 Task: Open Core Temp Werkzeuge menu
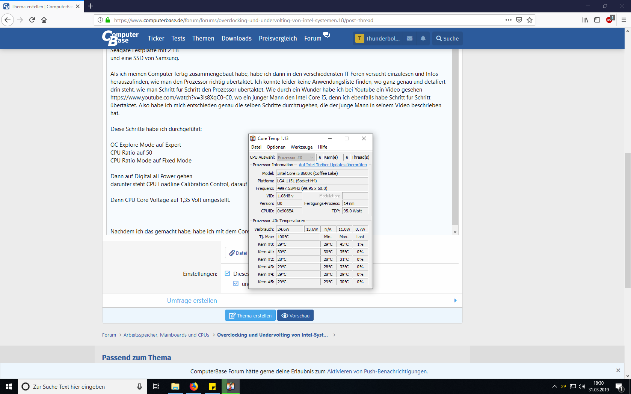pos(302,147)
